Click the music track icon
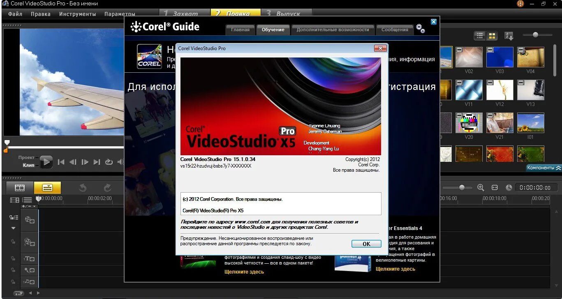Viewport: 562px width, 299px height. (29, 282)
